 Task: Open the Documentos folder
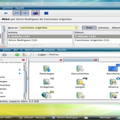pos(80,70)
